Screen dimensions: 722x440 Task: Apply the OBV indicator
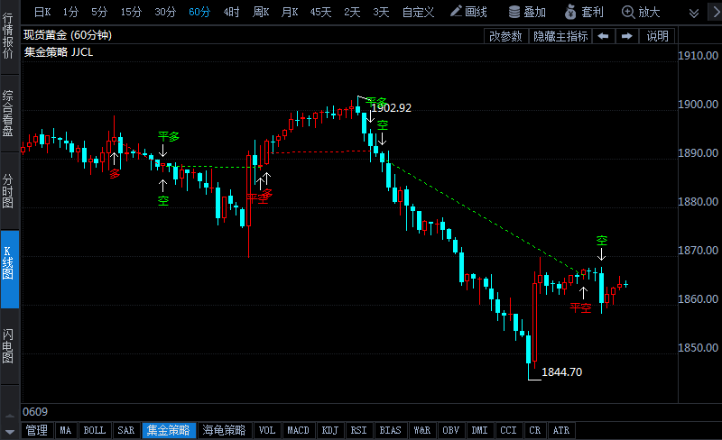tap(450, 430)
